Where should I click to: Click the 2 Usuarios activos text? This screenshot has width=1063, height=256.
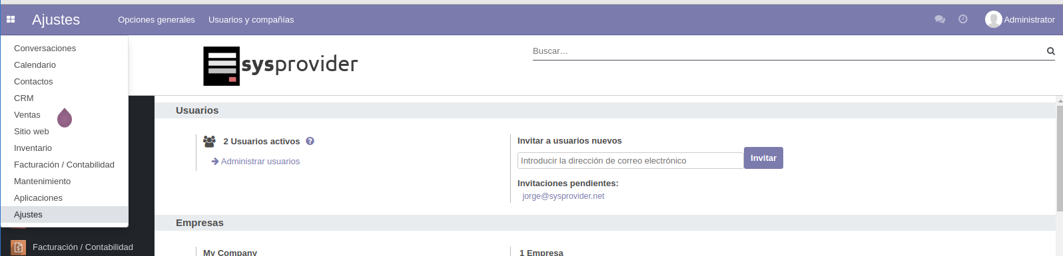pos(262,142)
